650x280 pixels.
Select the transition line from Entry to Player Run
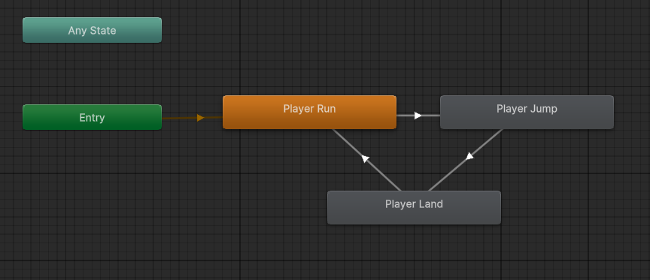click(x=182, y=119)
